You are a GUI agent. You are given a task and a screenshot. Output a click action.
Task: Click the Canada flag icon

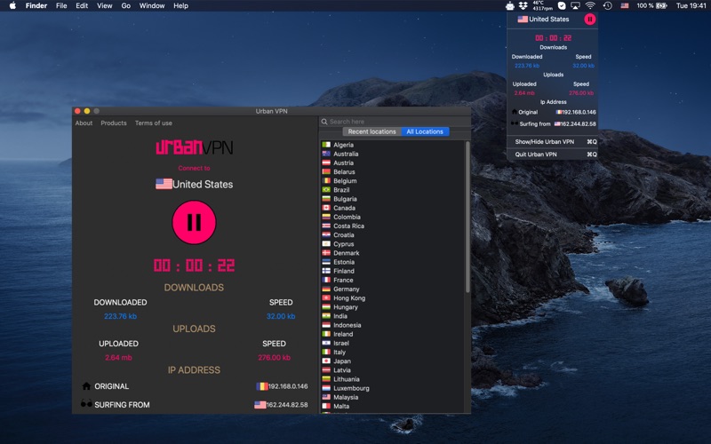click(x=326, y=208)
